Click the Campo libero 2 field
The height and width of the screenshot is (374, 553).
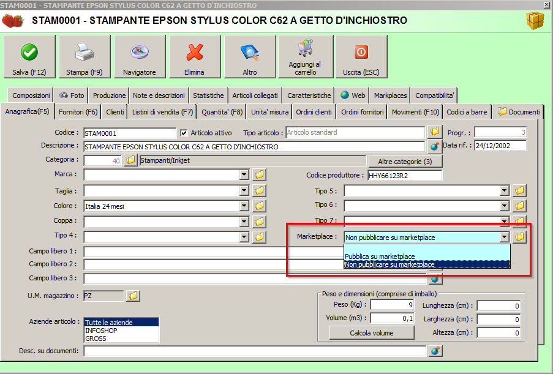pos(213,264)
